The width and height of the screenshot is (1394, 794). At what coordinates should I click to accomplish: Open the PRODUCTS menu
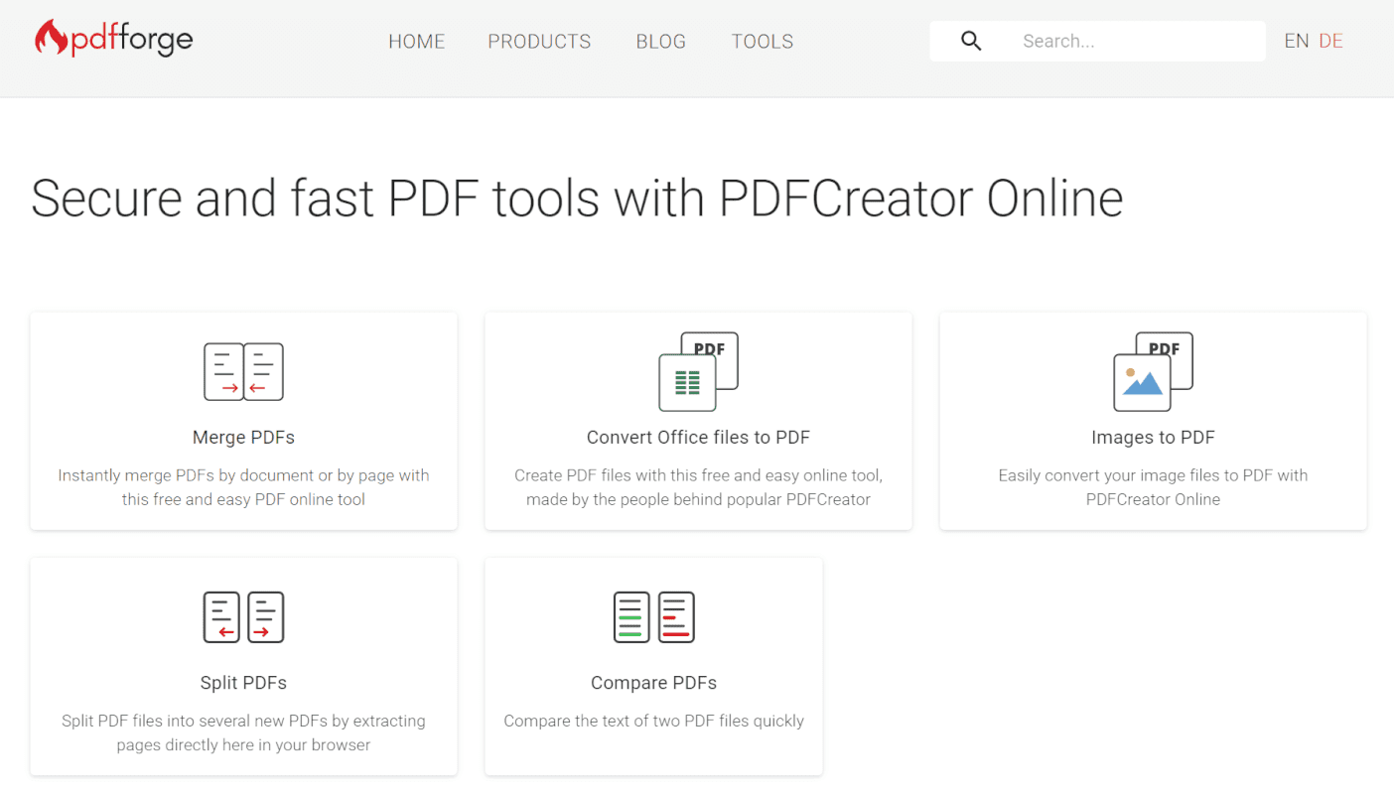pyautogui.click(x=539, y=42)
